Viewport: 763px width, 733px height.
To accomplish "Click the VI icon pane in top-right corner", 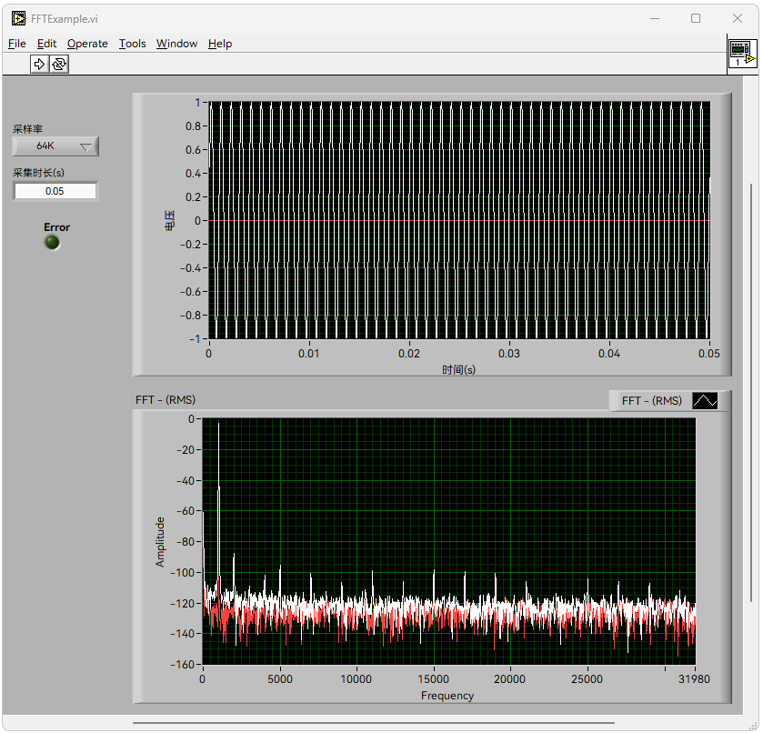I will click(742, 55).
